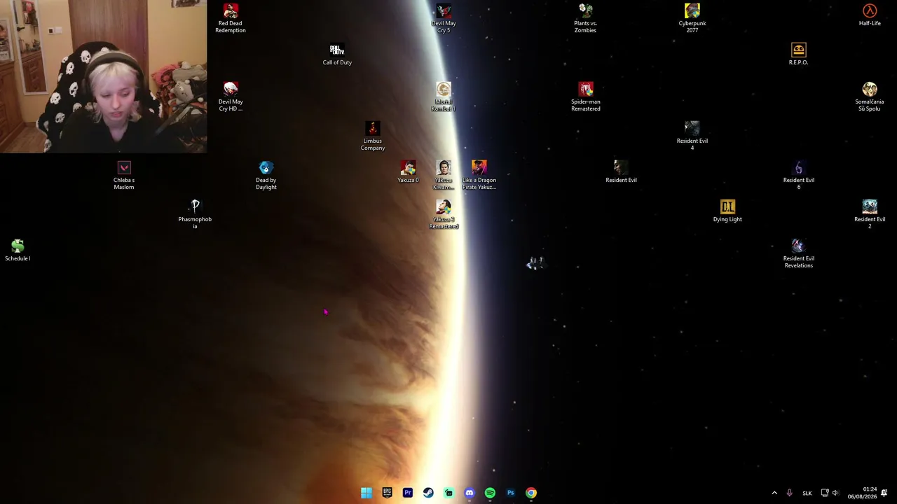Open the notification bell panel
Screen dimensions: 897x504
tap(884, 493)
